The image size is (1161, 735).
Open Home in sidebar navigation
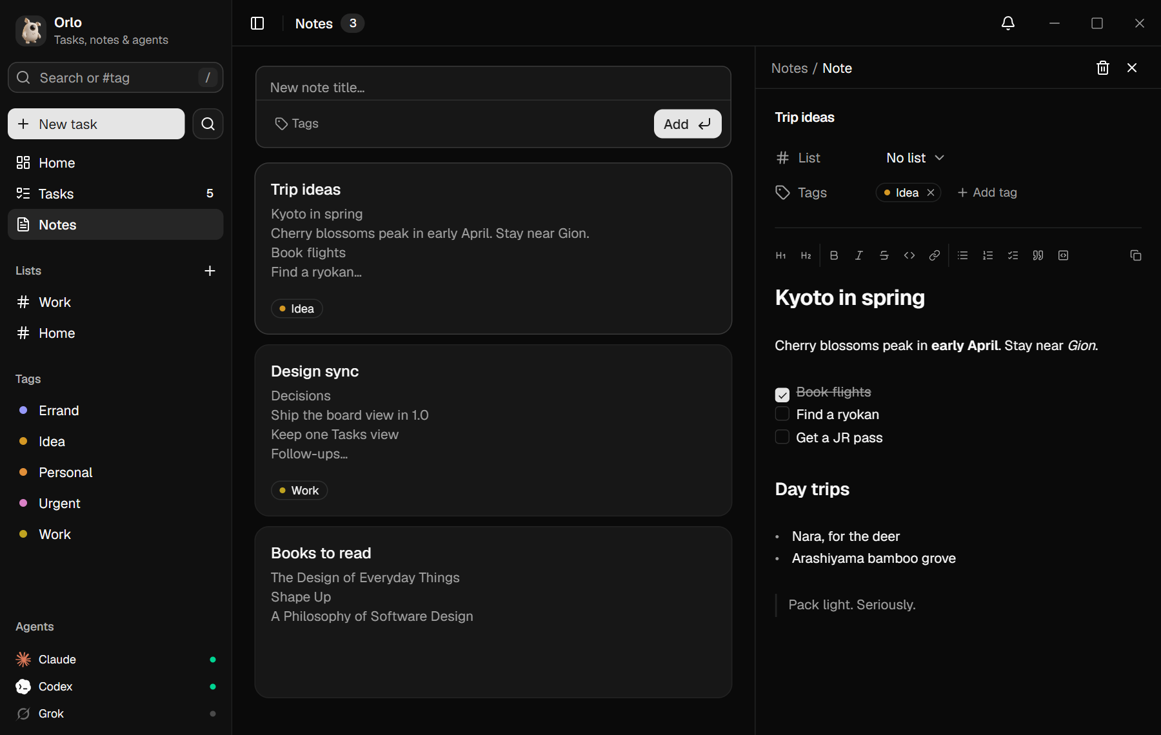115,163
